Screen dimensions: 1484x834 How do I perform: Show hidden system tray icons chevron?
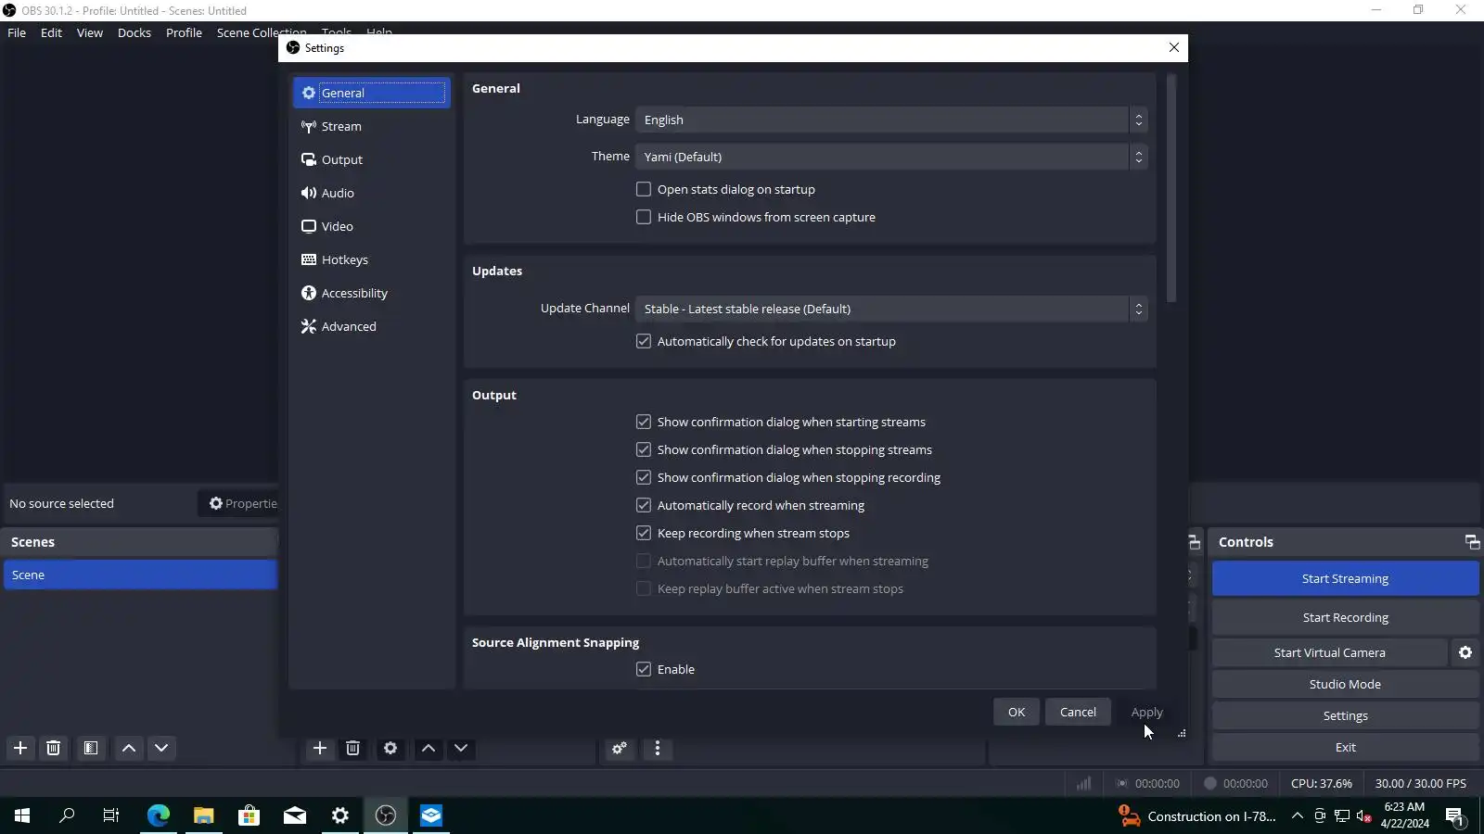coord(1298,816)
